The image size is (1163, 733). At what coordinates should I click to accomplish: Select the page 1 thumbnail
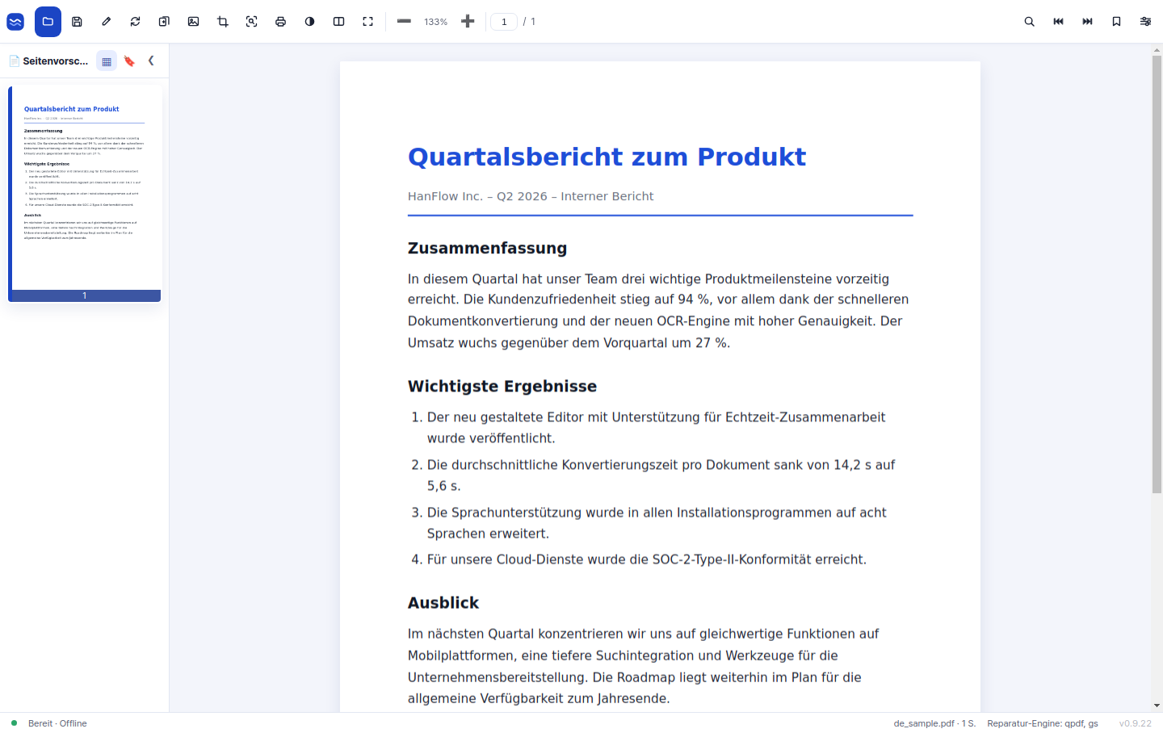pyautogui.click(x=85, y=194)
